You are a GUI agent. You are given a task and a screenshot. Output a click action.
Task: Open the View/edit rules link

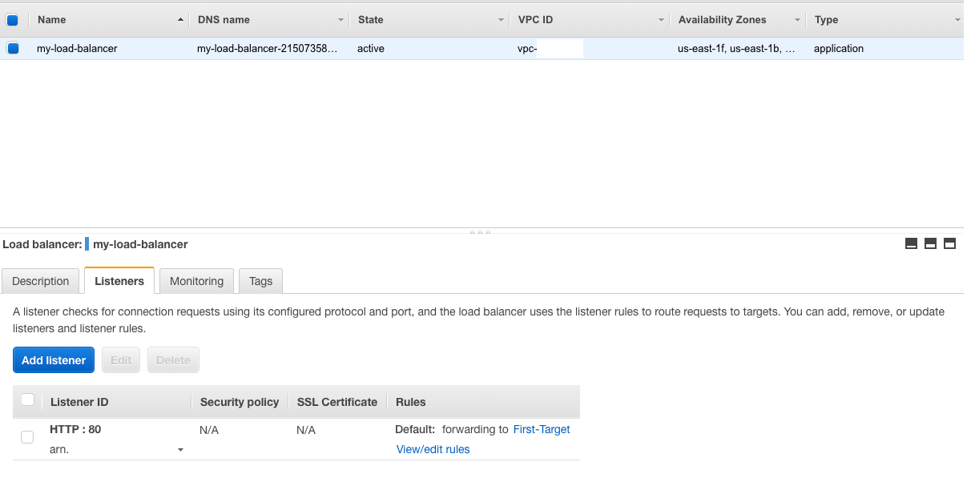pyautogui.click(x=433, y=449)
